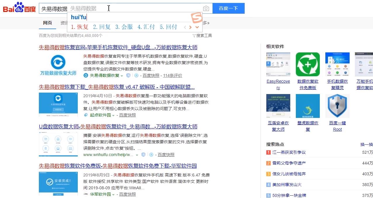Click the Baidu logo

click(x=19, y=8)
